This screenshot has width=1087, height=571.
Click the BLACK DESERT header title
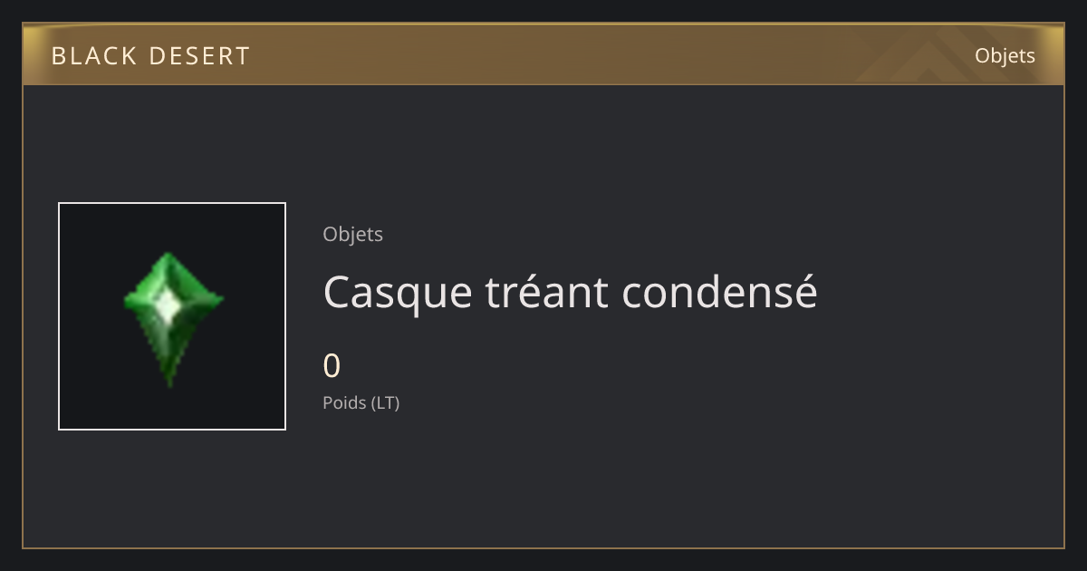[x=150, y=56]
